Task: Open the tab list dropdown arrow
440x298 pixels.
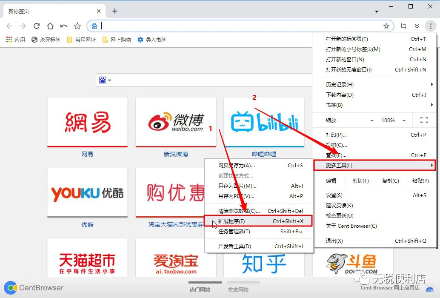Action: 377,11
